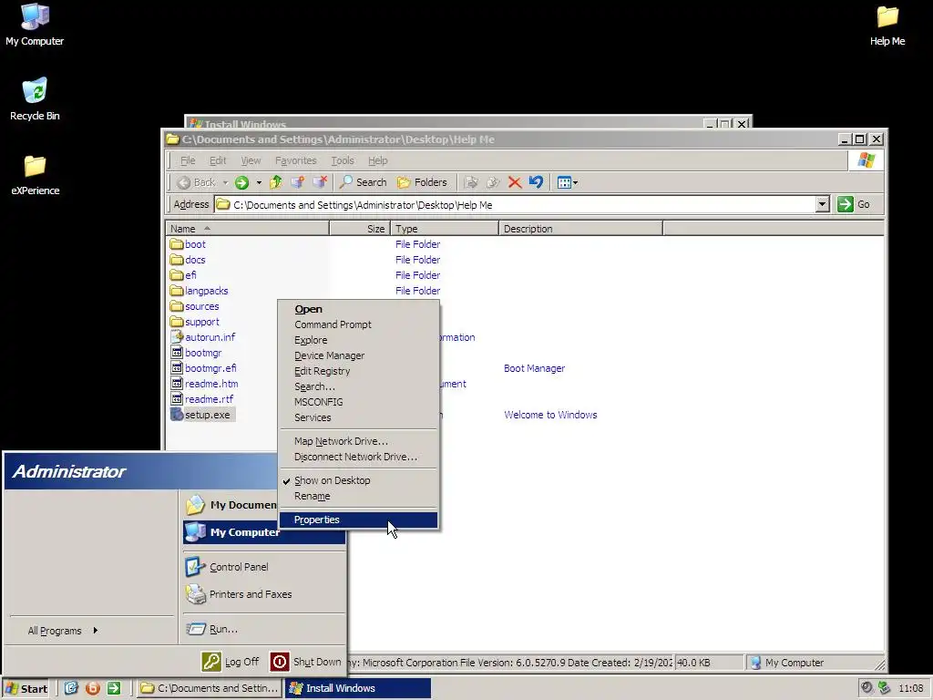Open the Tools menu
Viewport: 933px width, 700px height.
point(343,160)
